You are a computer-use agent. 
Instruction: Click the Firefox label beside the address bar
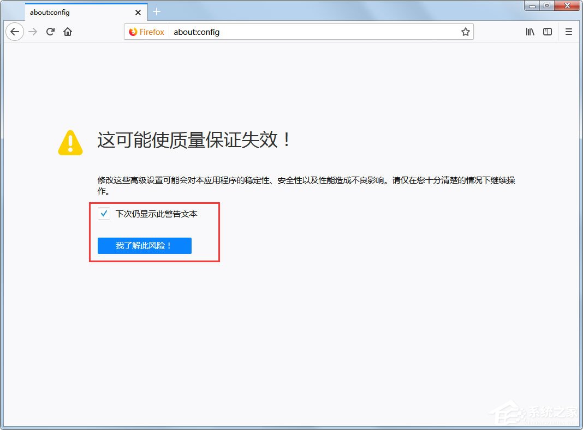pos(151,32)
